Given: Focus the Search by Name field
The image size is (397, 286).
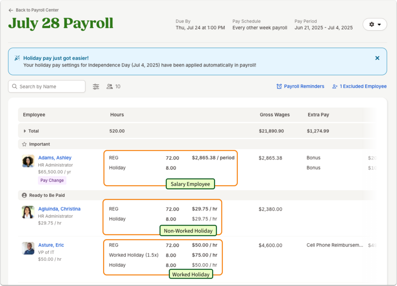Looking at the screenshot, I should 46,86.
